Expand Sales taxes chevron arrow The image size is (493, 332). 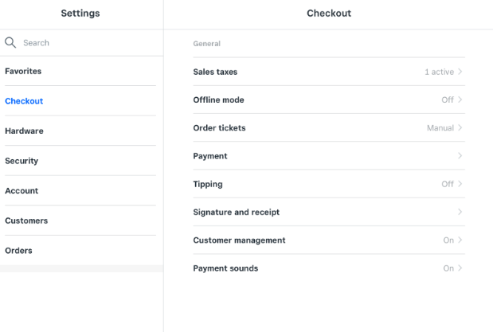(x=460, y=72)
